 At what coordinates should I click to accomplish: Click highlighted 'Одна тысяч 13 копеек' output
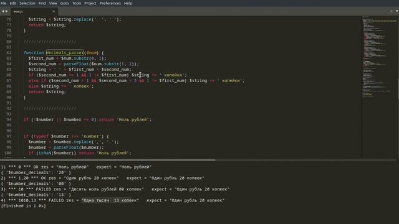(x=110, y=200)
